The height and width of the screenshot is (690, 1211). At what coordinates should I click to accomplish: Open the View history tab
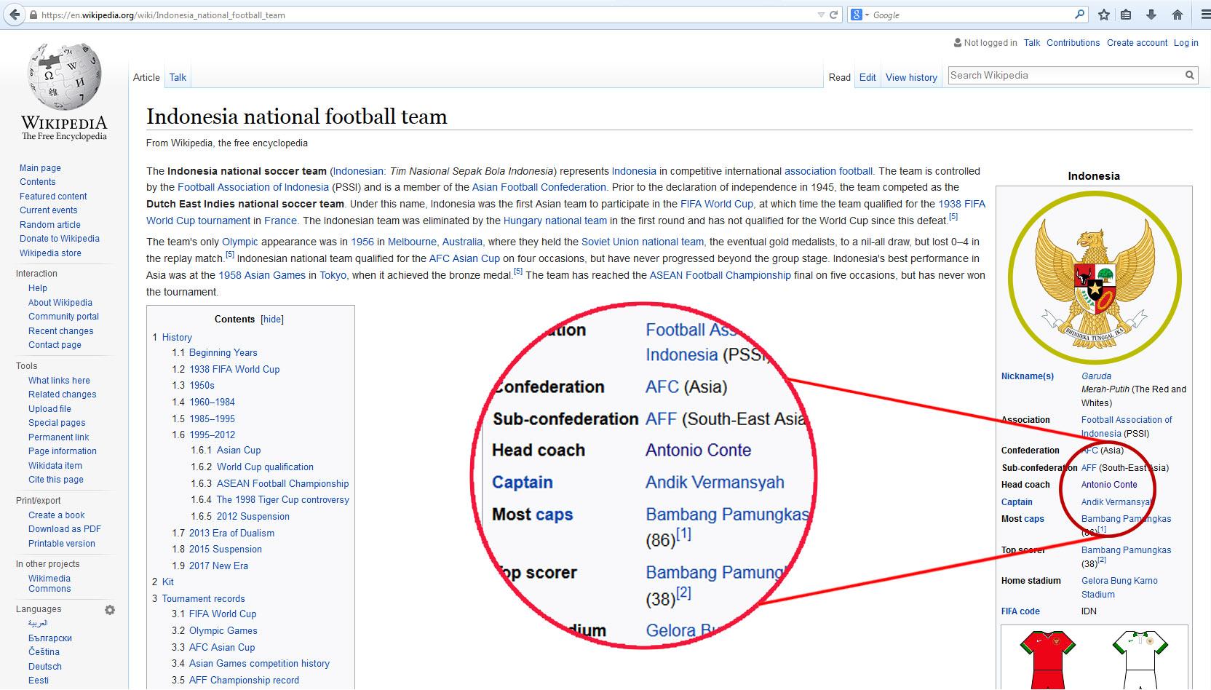(x=911, y=77)
